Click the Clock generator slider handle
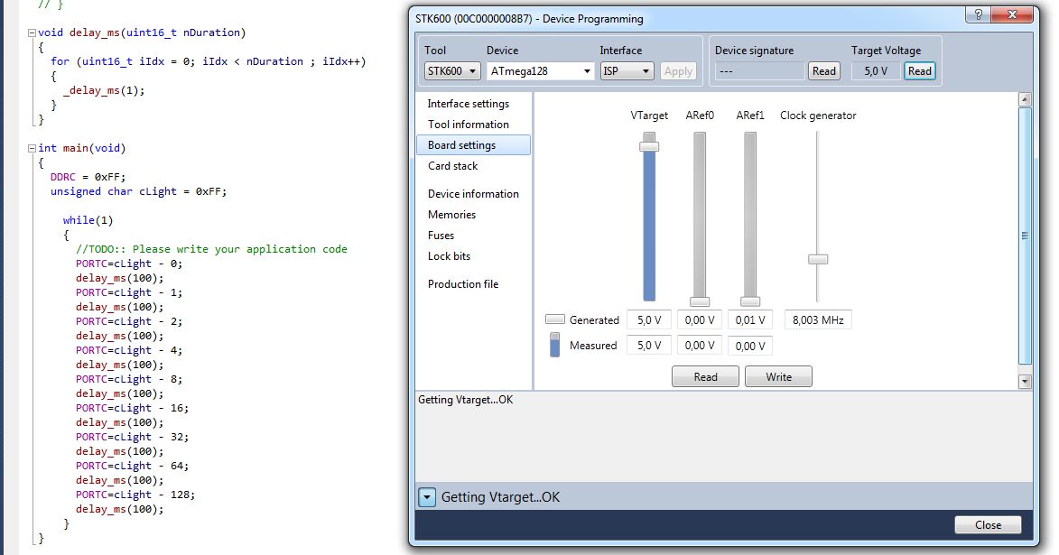 [x=818, y=259]
